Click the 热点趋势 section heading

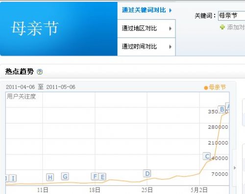[20, 72]
